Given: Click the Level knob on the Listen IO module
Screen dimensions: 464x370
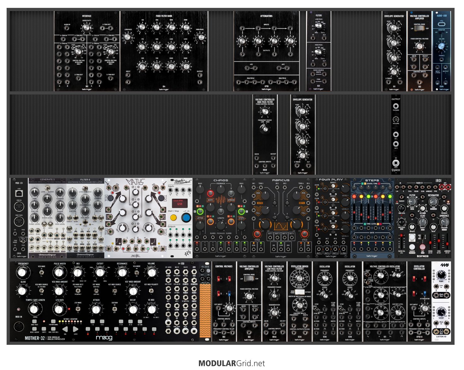Looking at the screenshot, I should coord(441,311).
